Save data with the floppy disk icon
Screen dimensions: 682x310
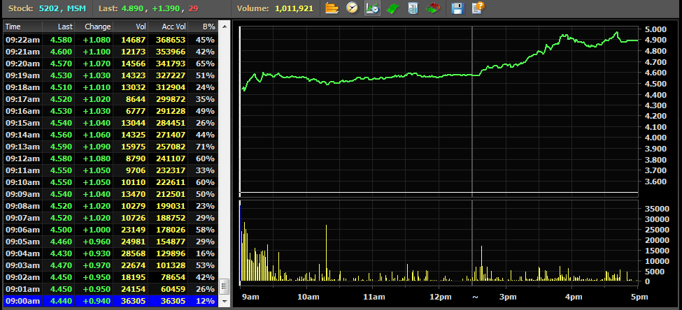tap(457, 8)
